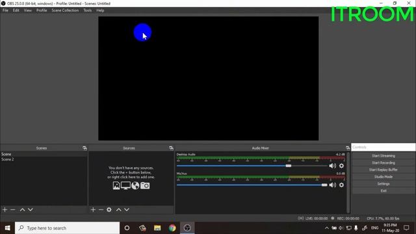Move the scene down with the arrow icon

click(31, 209)
